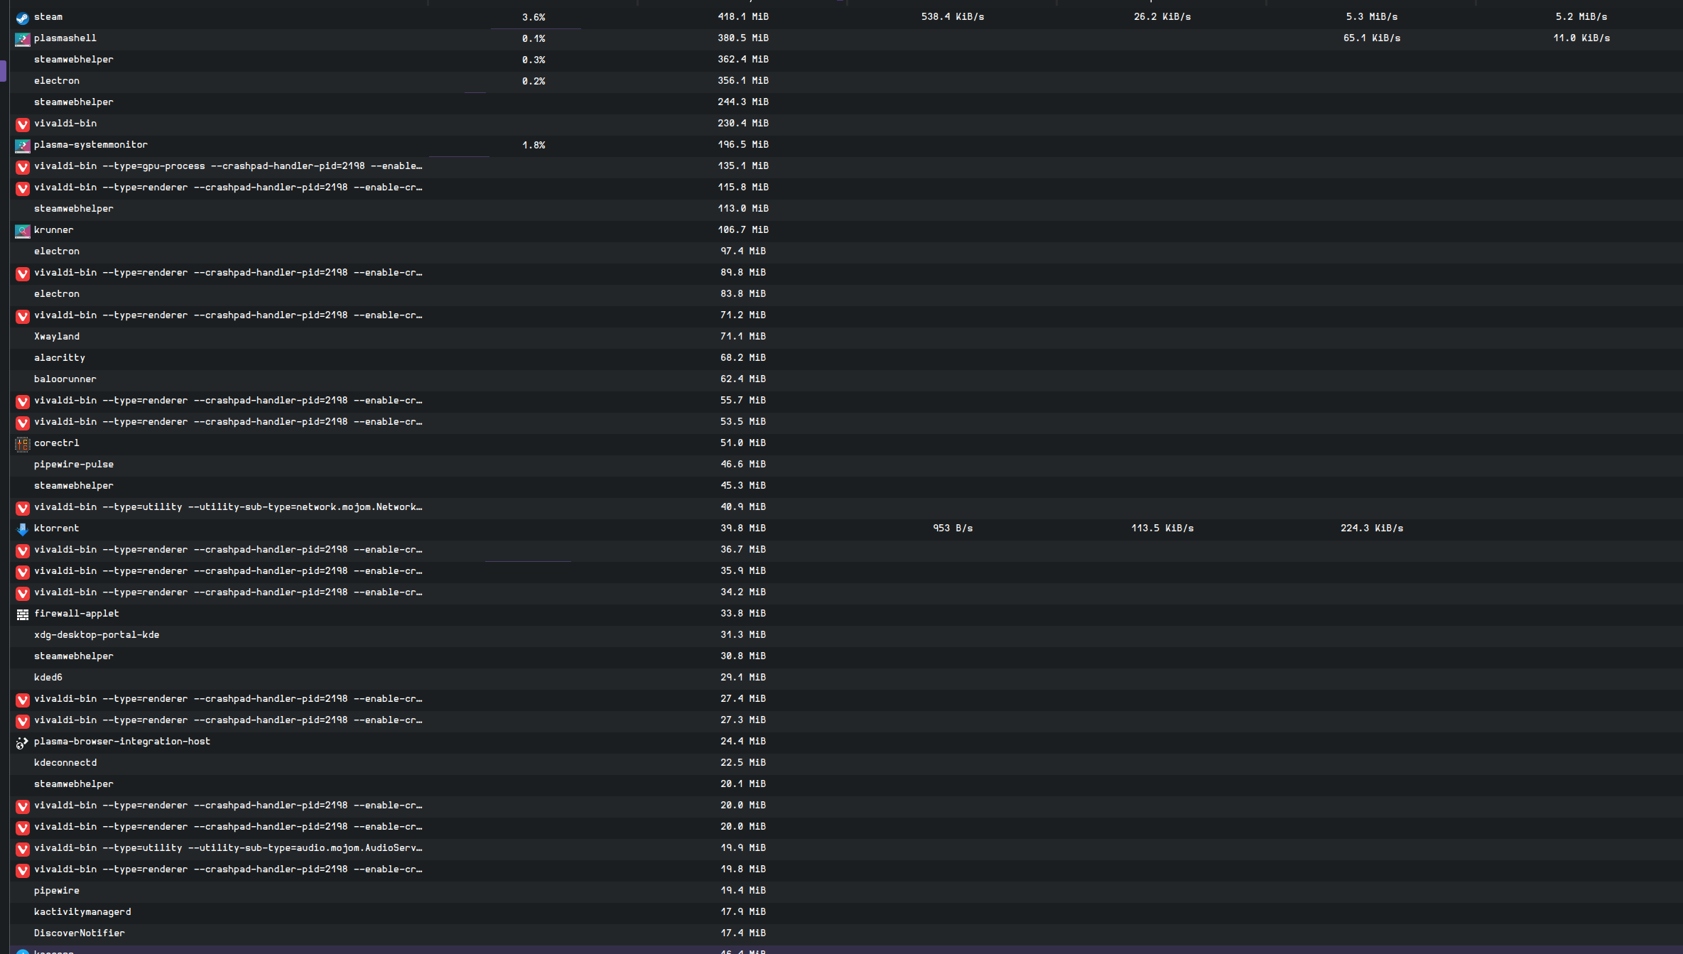Select the plasma-systemmonitor process name

[91, 144]
